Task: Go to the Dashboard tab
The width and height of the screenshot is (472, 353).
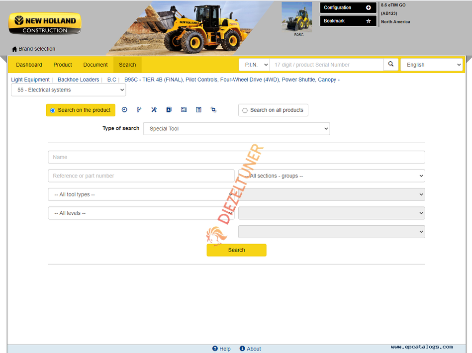Action: (29, 65)
